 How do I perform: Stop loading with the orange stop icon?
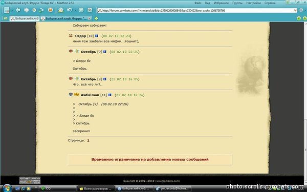pos(50,10)
